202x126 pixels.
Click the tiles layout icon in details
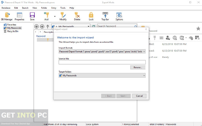tap(197, 38)
